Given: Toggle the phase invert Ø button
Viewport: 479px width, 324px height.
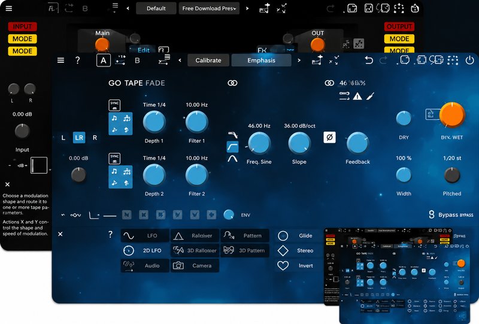Looking at the screenshot, I should pyautogui.click(x=330, y=138).
